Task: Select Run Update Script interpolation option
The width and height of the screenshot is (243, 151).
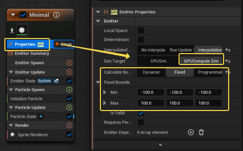Action: click(180, 50)
